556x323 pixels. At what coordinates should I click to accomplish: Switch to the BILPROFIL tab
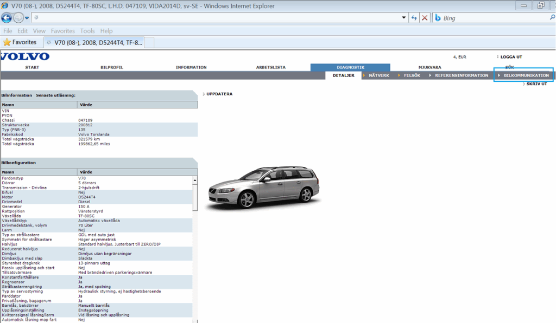[112, 68]
